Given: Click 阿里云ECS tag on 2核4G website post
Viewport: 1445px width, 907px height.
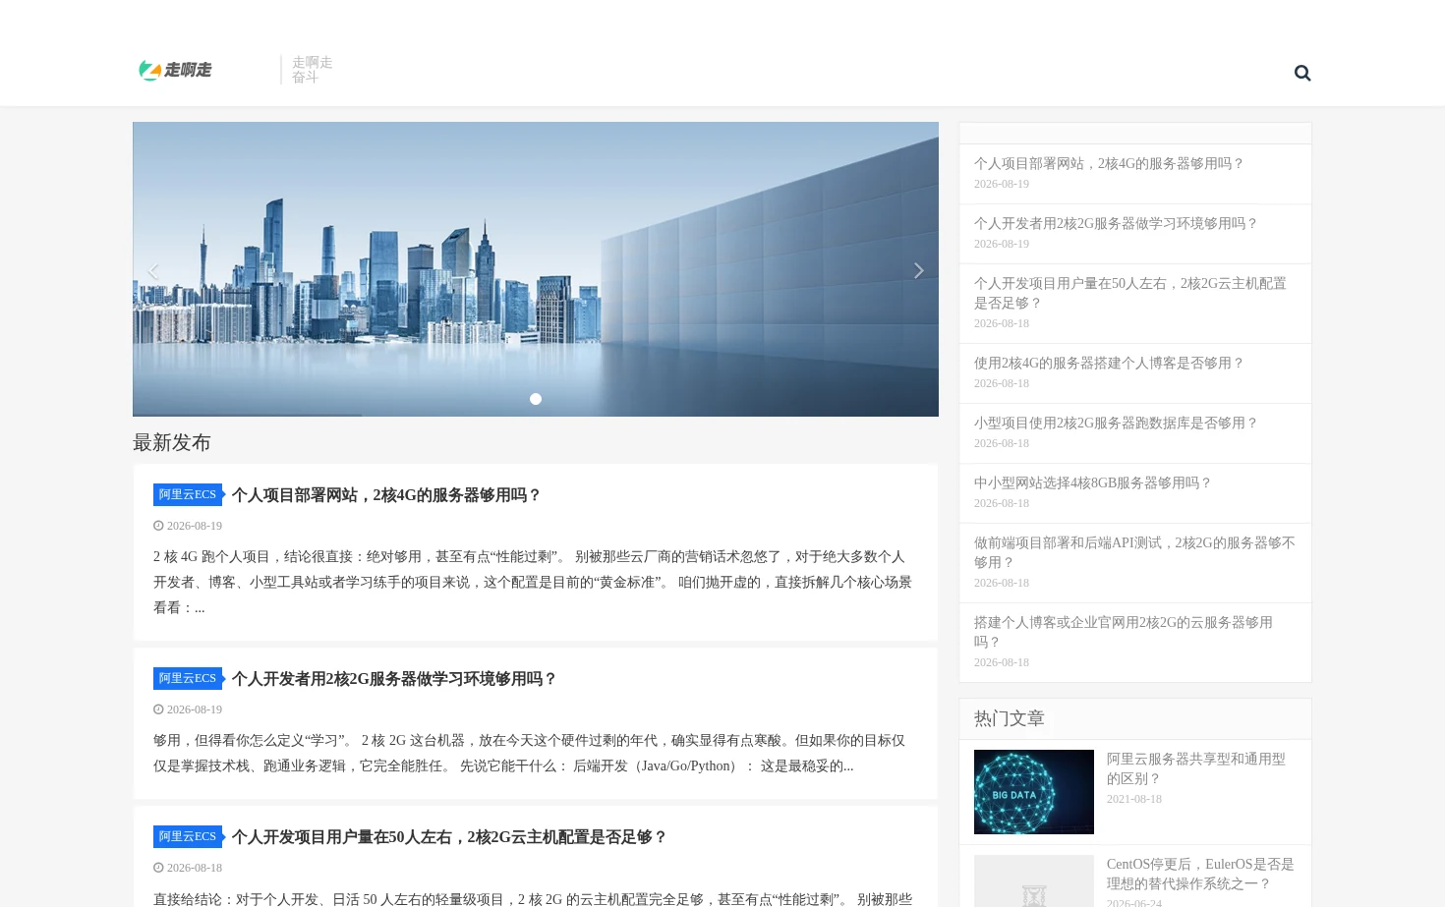Looking at the screenshot, I should point(188,494).
